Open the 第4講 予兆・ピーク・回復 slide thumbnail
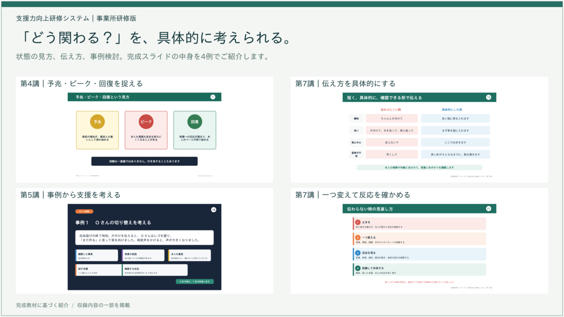The width and height of the screenshot is (564, 317). (x=145, y=135)
